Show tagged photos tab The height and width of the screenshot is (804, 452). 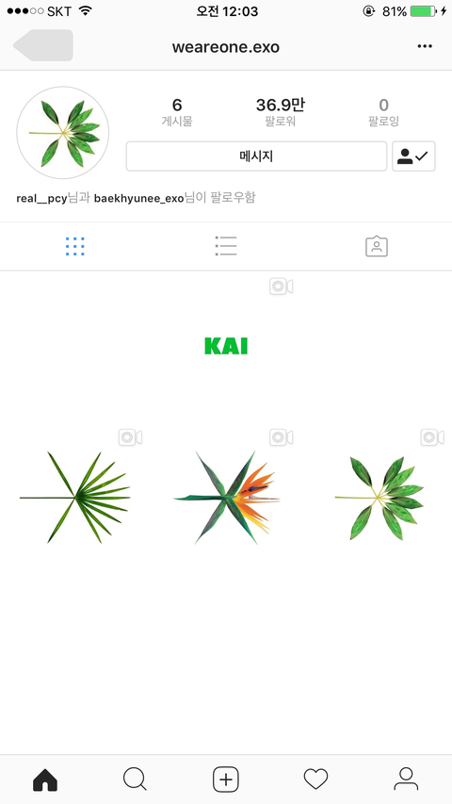(377, 246)
